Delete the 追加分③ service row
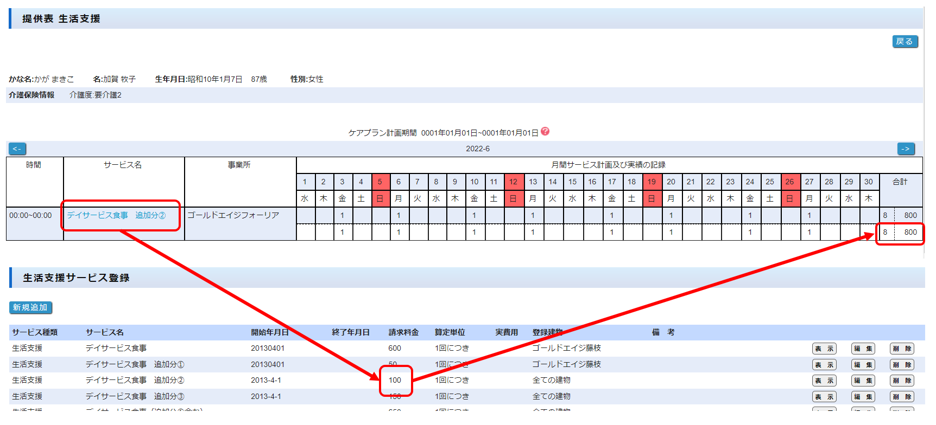The image size is (936, 425). pos(901,397)
